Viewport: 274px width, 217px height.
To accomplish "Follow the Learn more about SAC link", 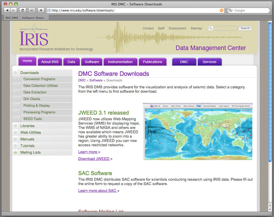I will click(97, 191).
